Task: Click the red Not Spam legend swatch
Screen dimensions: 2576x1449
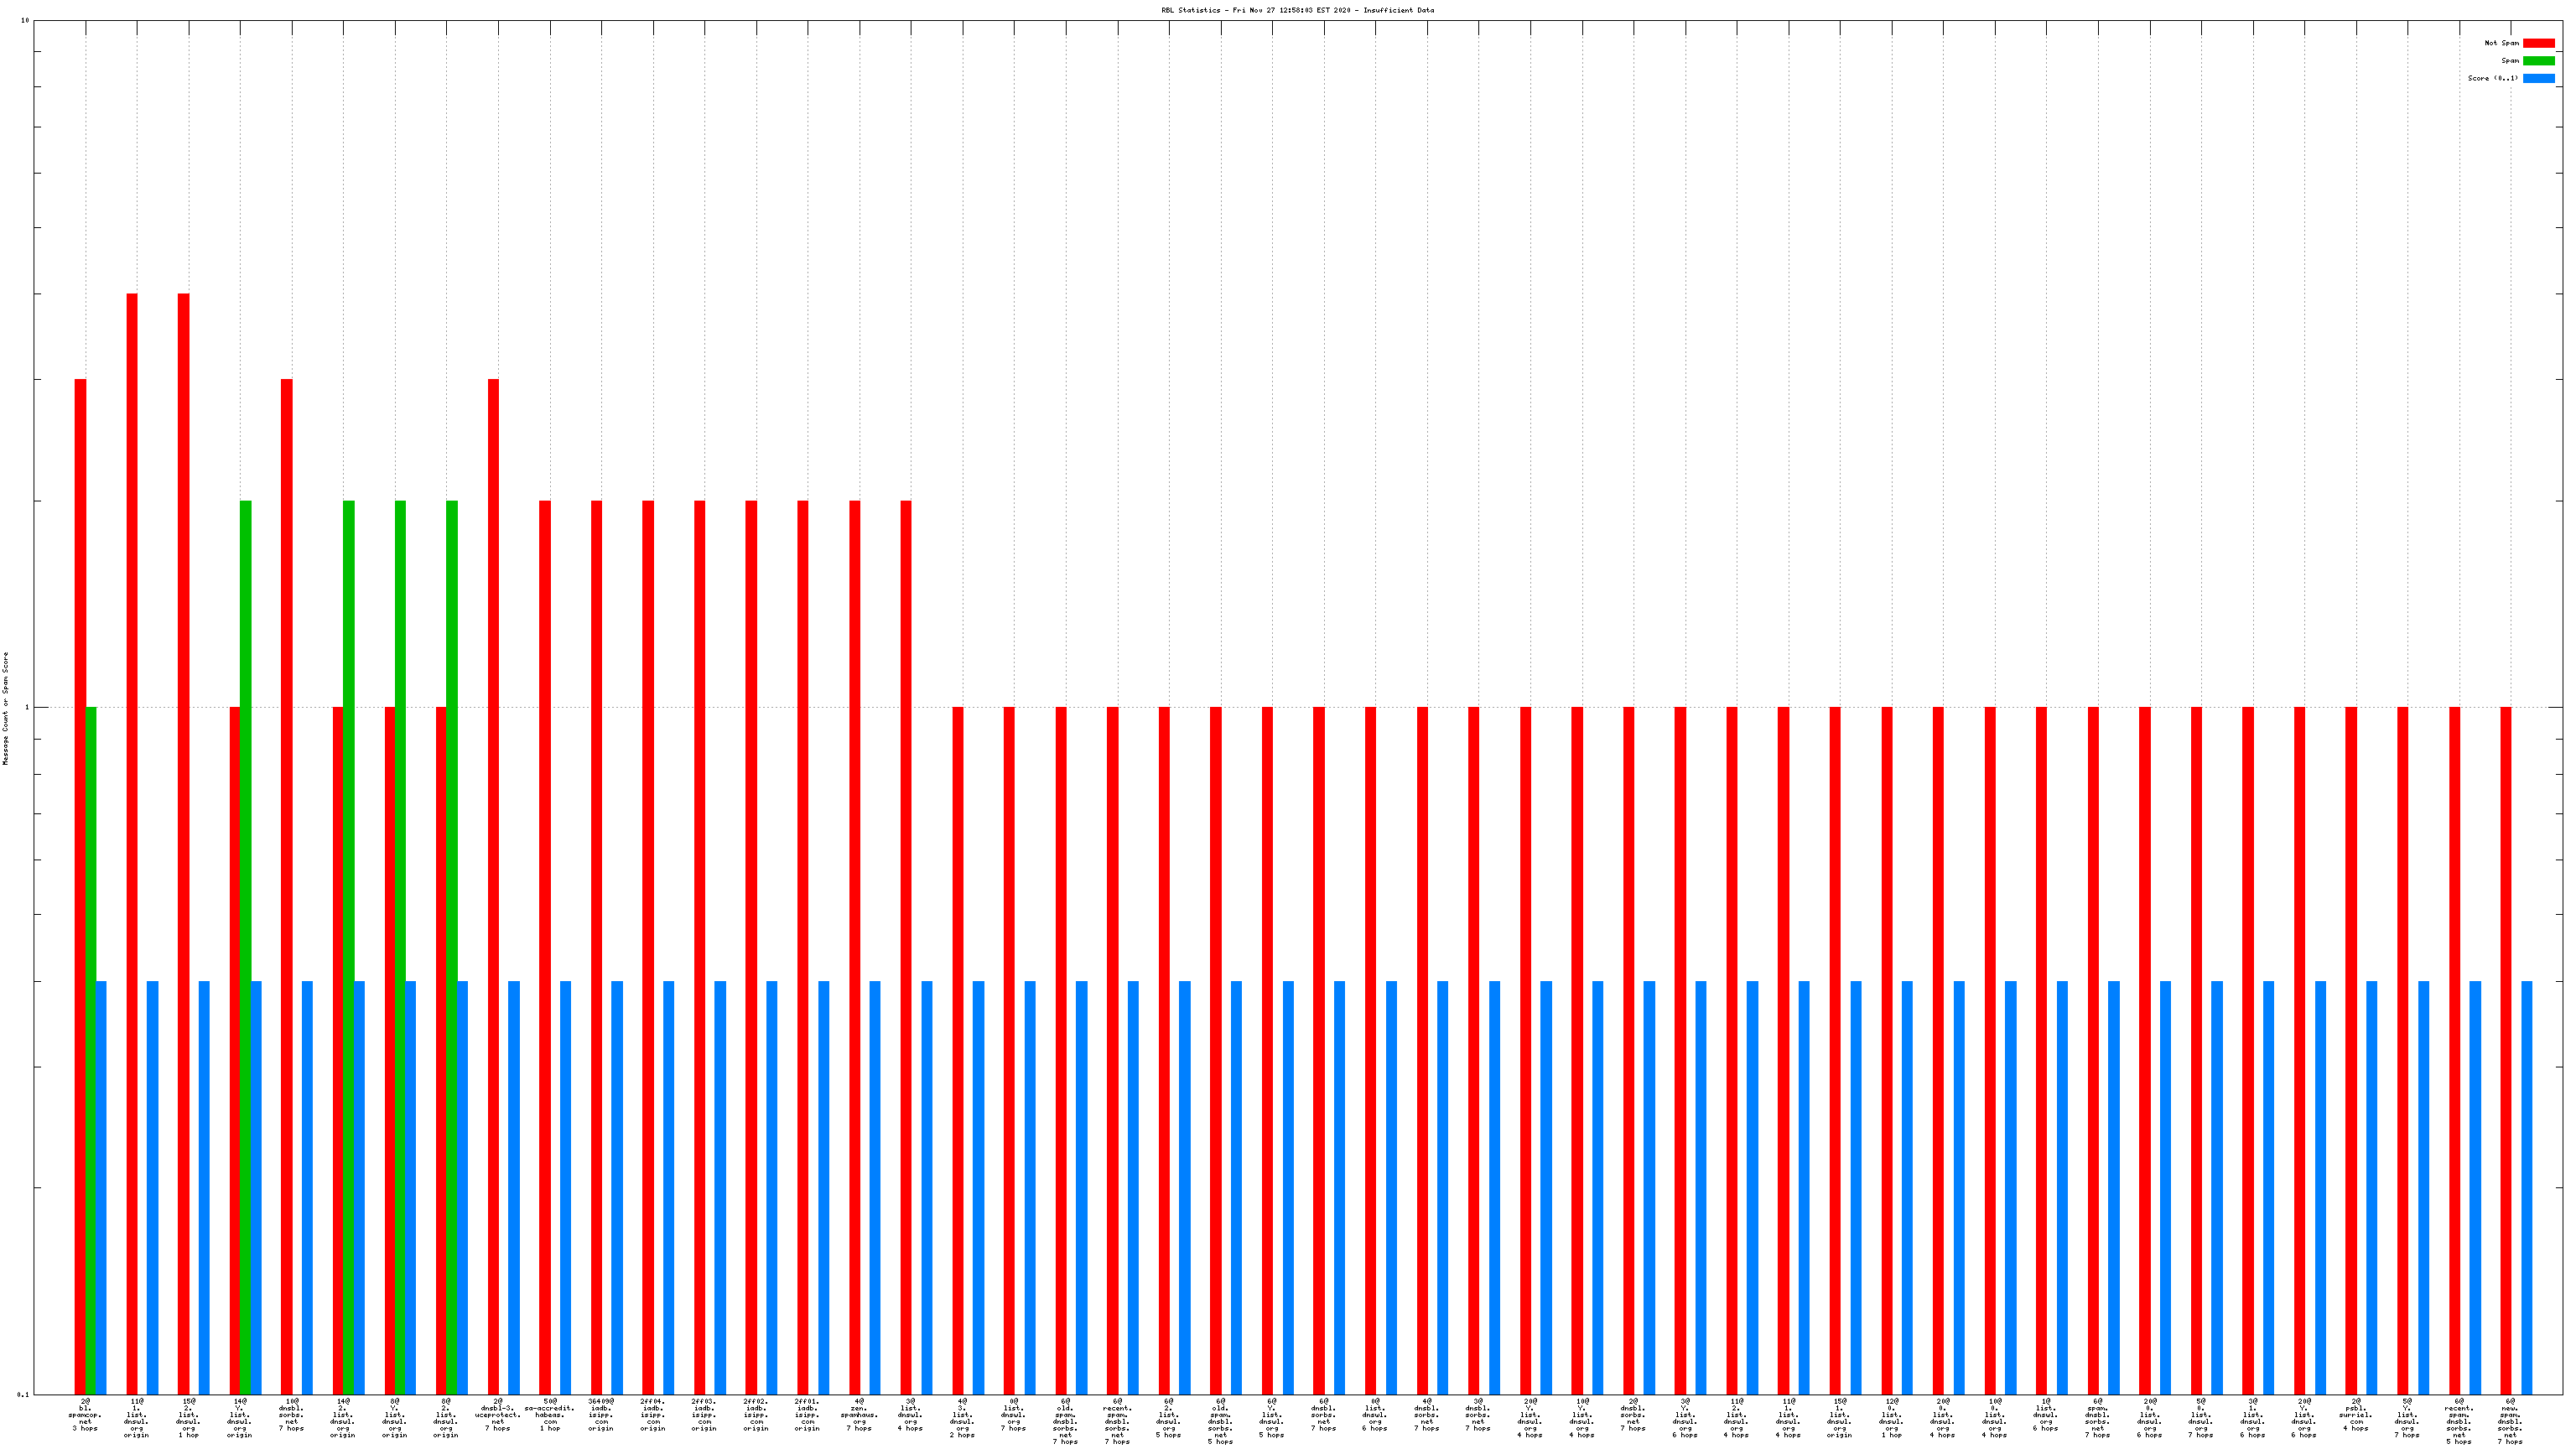Action: [x=2538, y=43]
